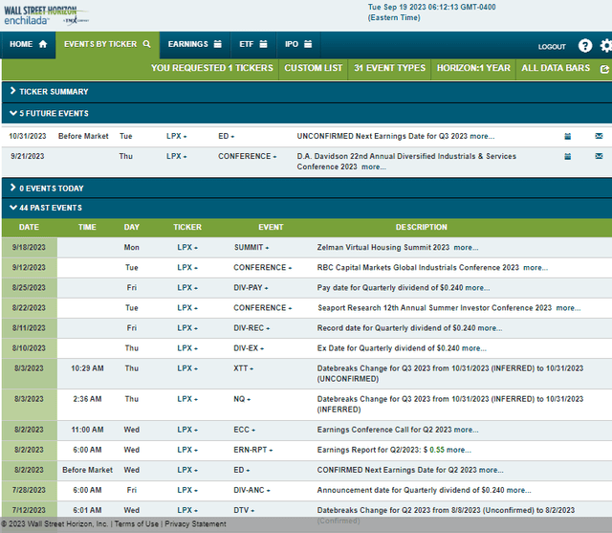The height and width of the screenshot is (533, 612).
Task: Click more on Zelman Virtual Housing Summit
Action: (x=466, y=247)
